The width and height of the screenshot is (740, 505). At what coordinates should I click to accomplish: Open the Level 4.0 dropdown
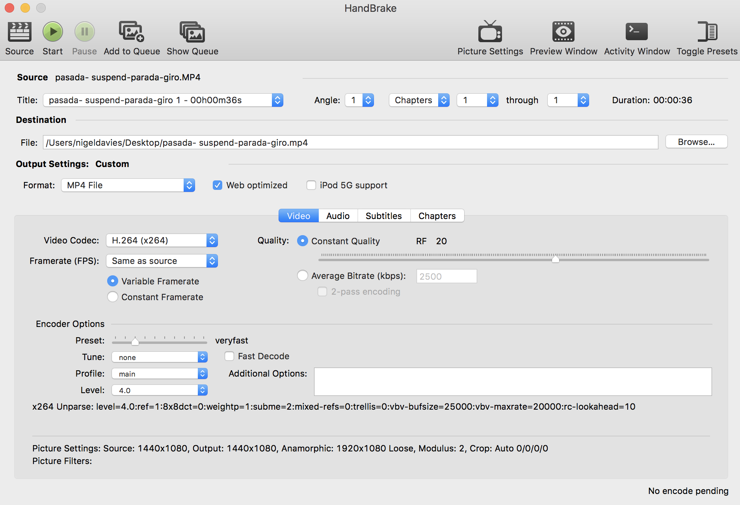tap(160, 390)
